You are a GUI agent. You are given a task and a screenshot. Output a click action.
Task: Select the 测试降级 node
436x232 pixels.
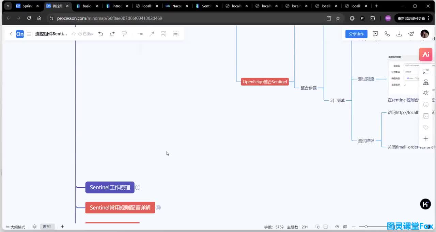[x=366, y=141]
